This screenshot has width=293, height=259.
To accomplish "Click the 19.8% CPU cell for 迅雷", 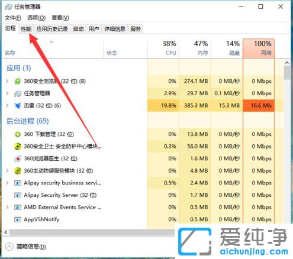I will 163,106.
